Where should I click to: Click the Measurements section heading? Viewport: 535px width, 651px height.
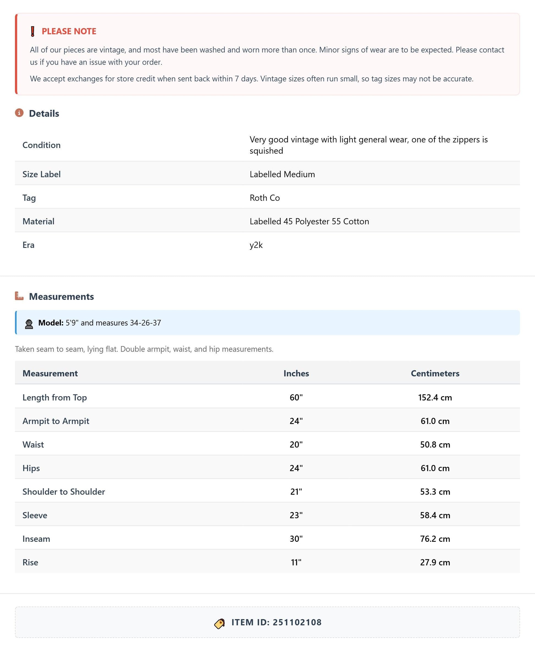(61, 296)
